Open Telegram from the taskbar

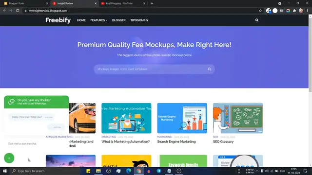coord(159,171)
